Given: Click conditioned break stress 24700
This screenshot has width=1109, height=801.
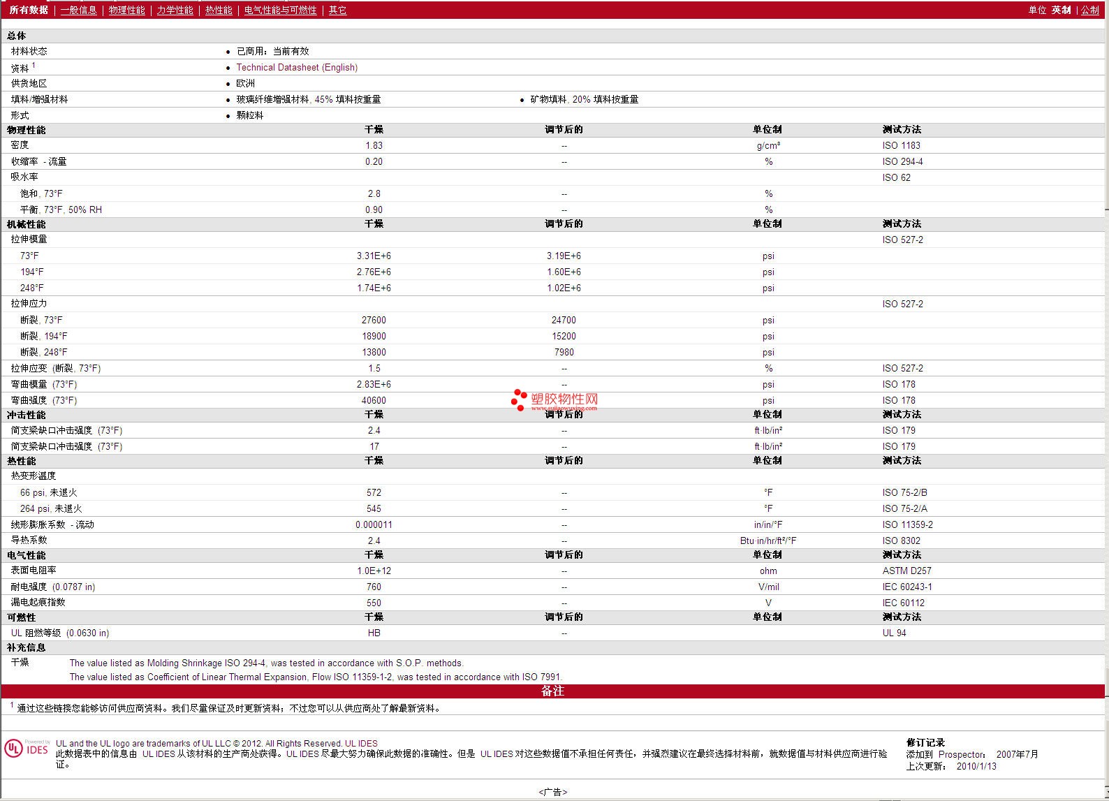Looking at the screenshot, I should 564,320.
